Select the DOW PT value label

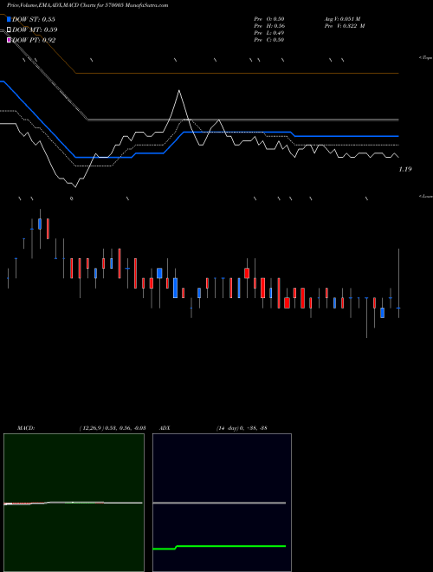[x=34, y=40]
